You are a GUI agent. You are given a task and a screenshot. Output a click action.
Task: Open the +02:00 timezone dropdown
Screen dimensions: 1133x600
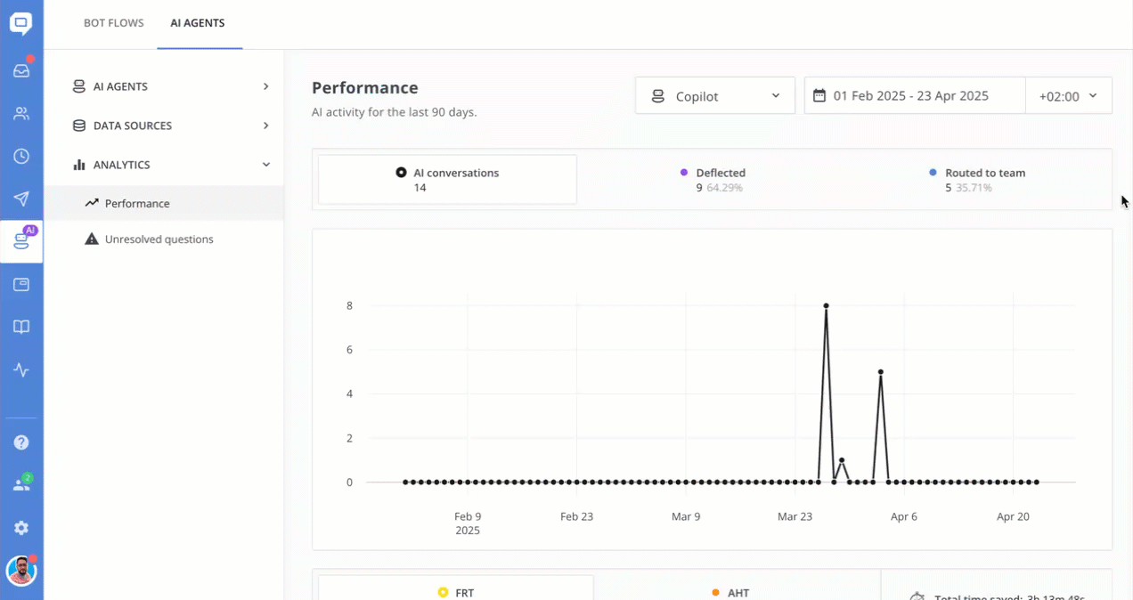pyautogui.click(x=1068, y=96)
